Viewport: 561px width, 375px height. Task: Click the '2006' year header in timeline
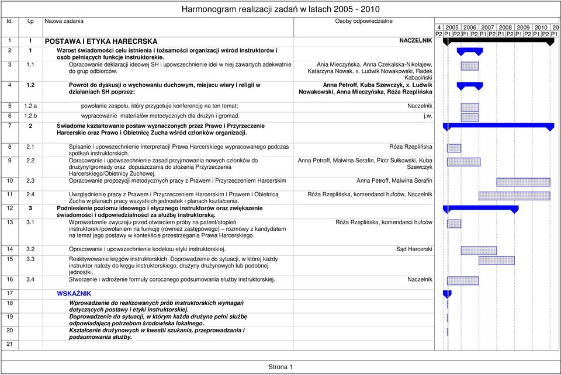pyautogui.click(x=470, y=27)
